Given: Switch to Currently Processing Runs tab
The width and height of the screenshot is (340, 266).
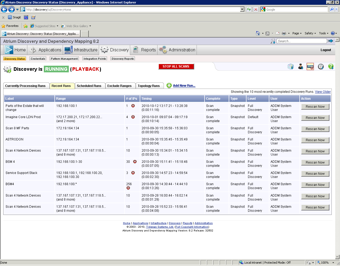Looking at the screenshot, I should (x=26, y=86).
